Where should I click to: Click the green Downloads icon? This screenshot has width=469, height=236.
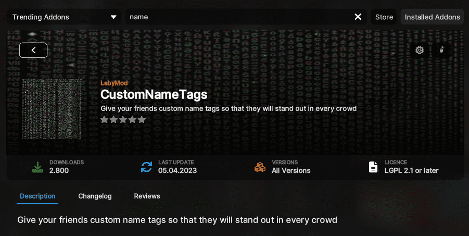pos(37,167)
